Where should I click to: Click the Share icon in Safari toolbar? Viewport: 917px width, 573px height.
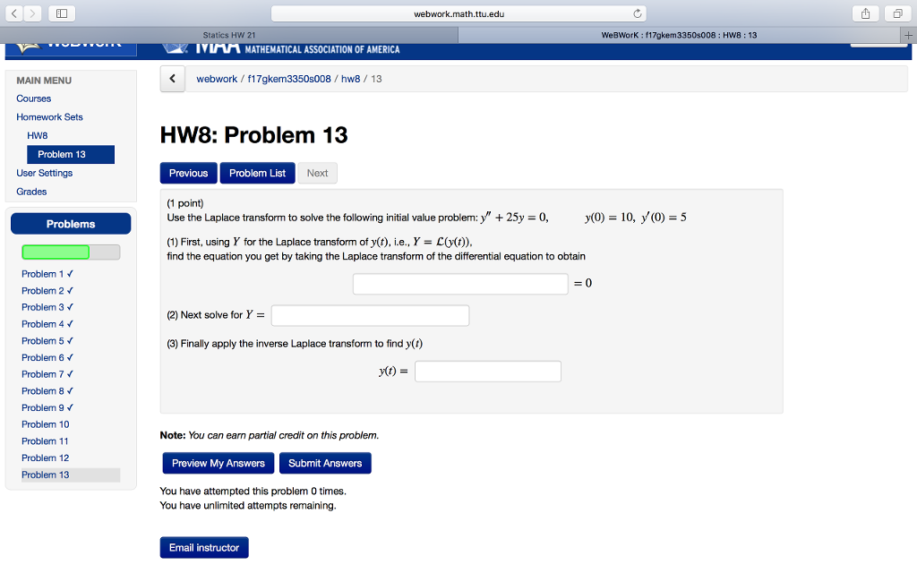[x=865, y=13]
